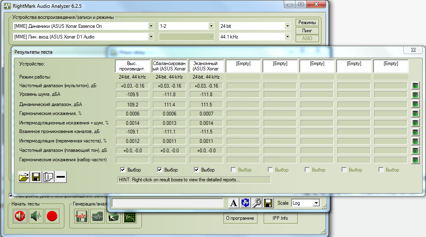Viewport: 426px width, 237px height.
Task: Select the Сбалансированный (ASUS Xonar device slot button
Action: click(x=169, y=66)
